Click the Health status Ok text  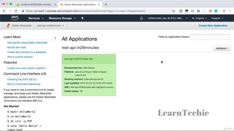tap(81, 91)
